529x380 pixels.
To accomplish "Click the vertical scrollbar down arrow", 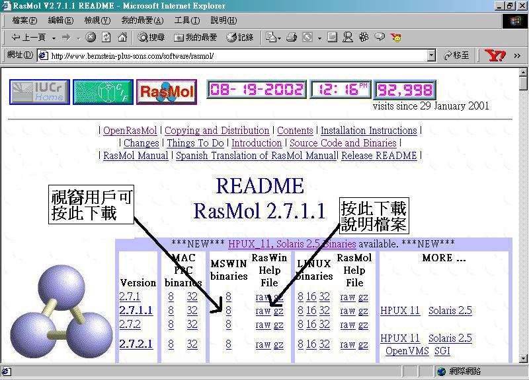I will pos(523,358).
